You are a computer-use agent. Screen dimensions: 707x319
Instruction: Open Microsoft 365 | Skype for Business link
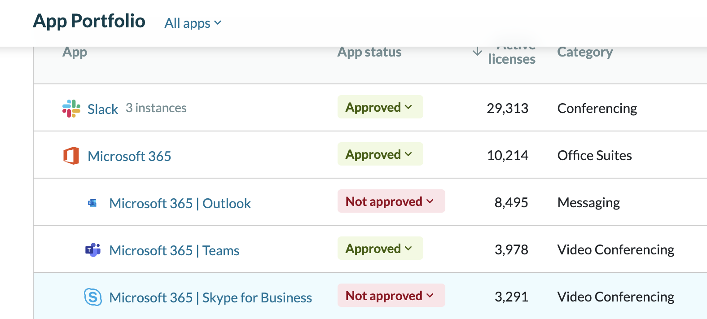coord(210,297)
